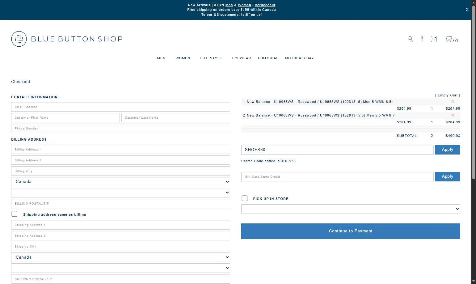Click the $409.98 subtotal amount

(453, 136)
